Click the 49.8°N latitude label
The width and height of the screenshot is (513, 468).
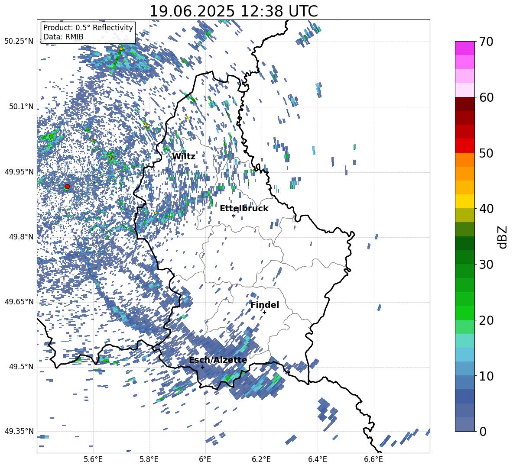click(x=22, y=237)
